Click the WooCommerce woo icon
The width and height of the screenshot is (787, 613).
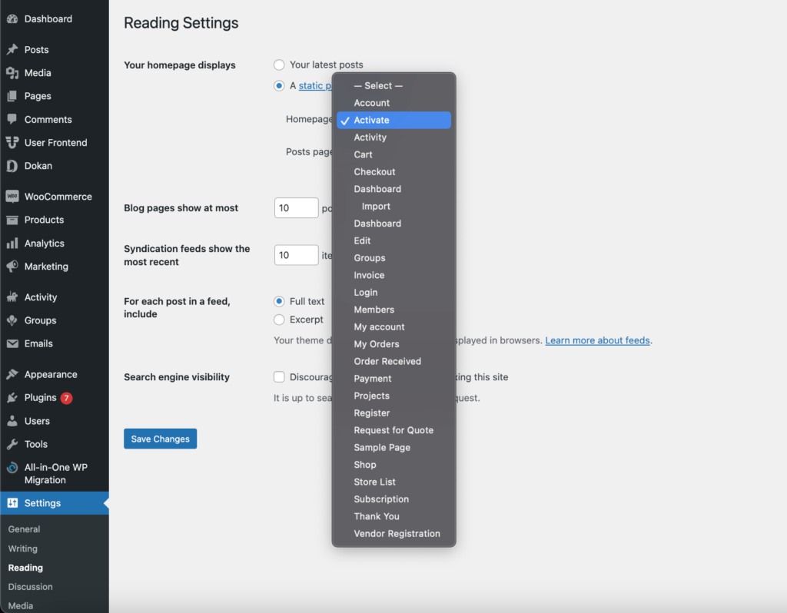point(12,197)
